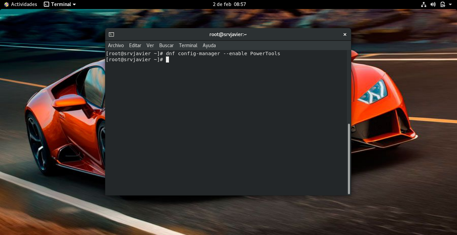Image resolution: width=457 pixels, height=235 pixels.
Task: Expand the system menu arrow in the top bar
Action: pyautogui.click(x=450, y=4)
